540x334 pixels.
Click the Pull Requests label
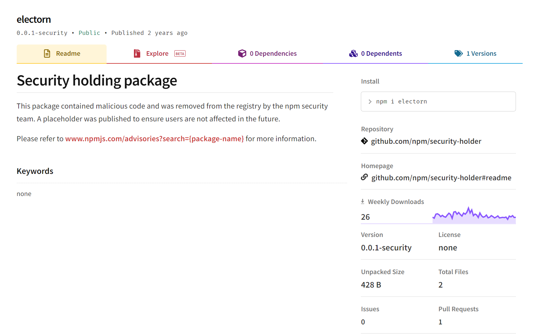458,309
